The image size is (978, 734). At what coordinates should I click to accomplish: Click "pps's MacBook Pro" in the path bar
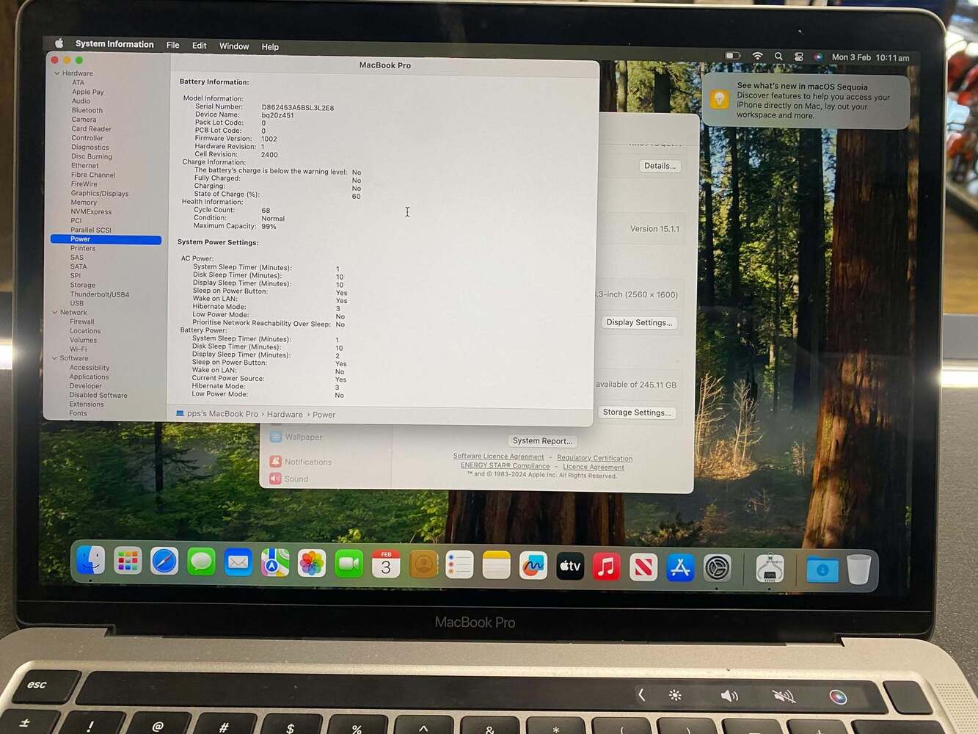(x=217, y=414)
